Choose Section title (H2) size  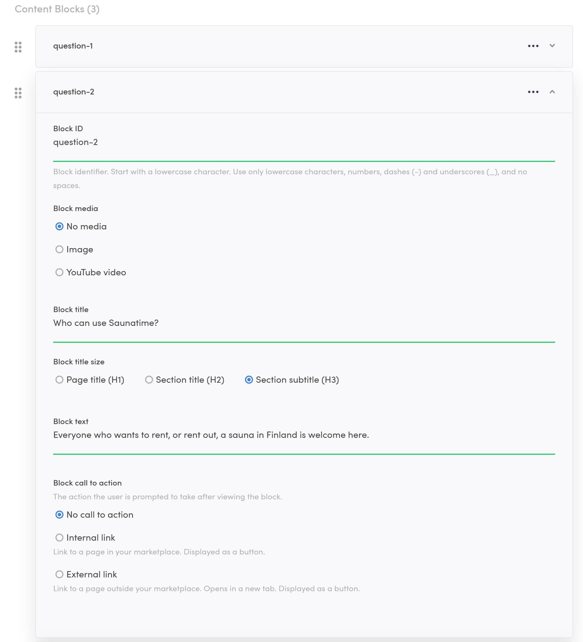tap(149, 380)
